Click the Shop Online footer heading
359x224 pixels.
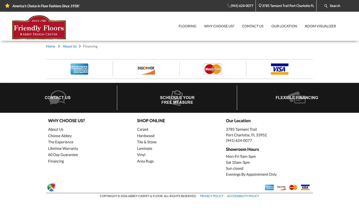151,121
